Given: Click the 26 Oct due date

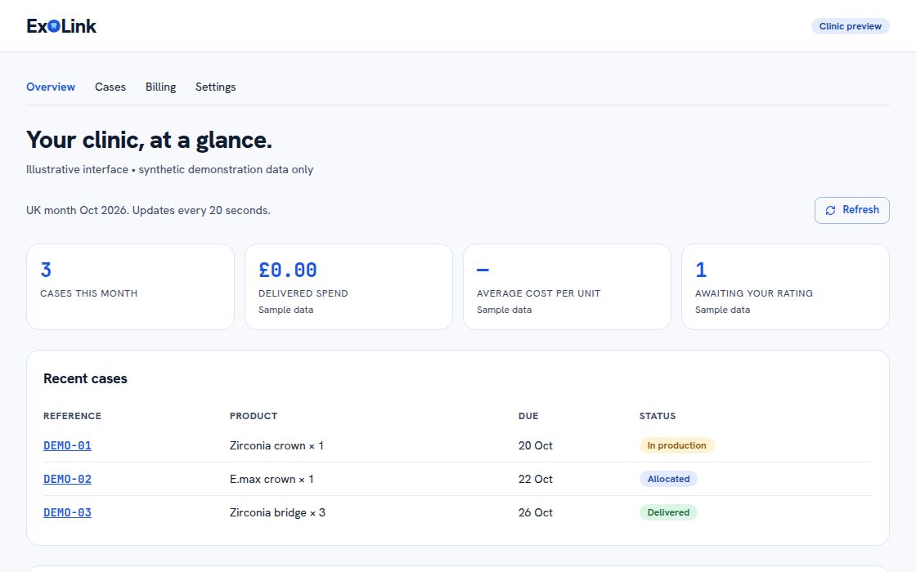Looking at the screenshot, I should pos(535,512).
